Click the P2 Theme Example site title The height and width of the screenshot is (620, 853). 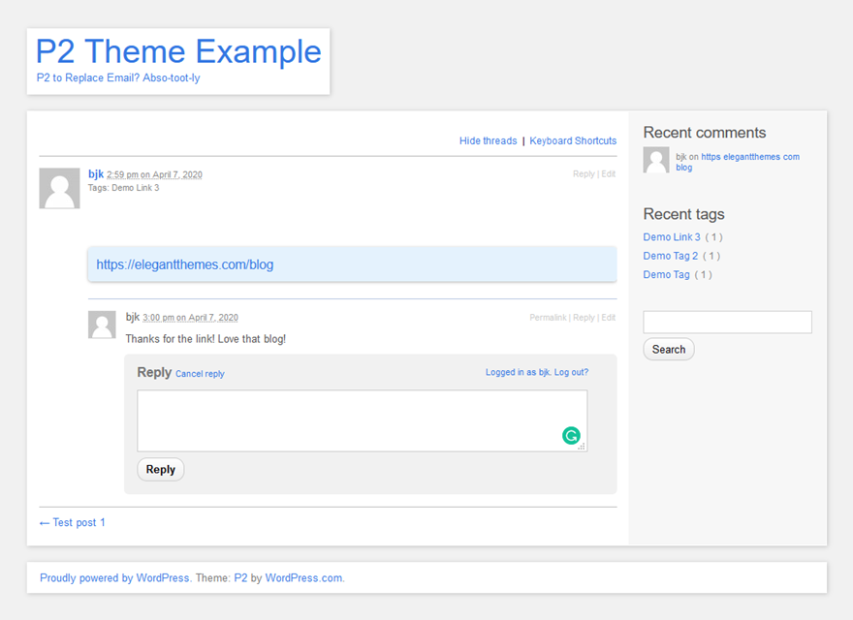coord(178,51)
